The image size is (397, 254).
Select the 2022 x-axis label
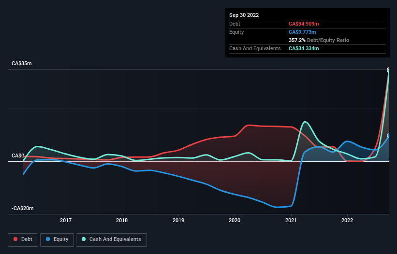[x=347, y=220]
